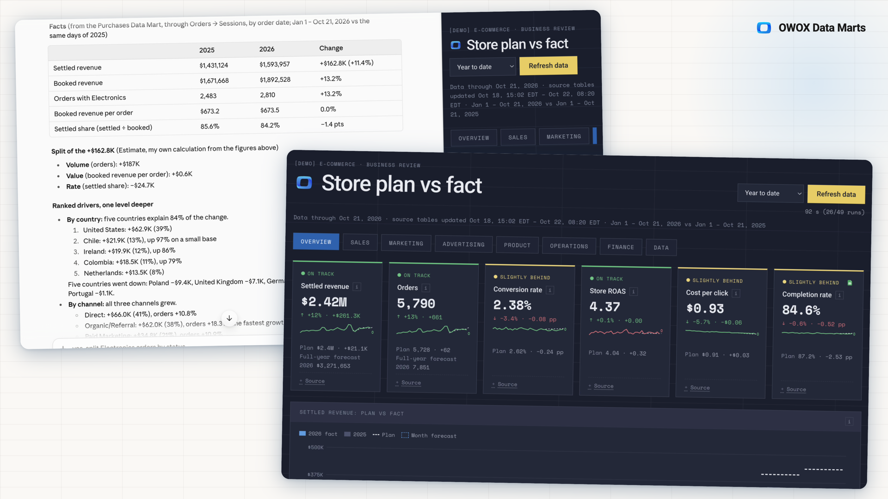
Task: Open the Year to date dropdown in front dashboard
Action: coord(771,193)
